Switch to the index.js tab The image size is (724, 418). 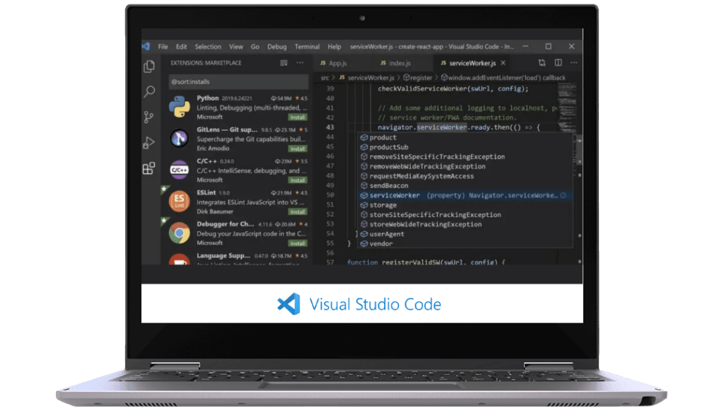(x=395, y=63)
